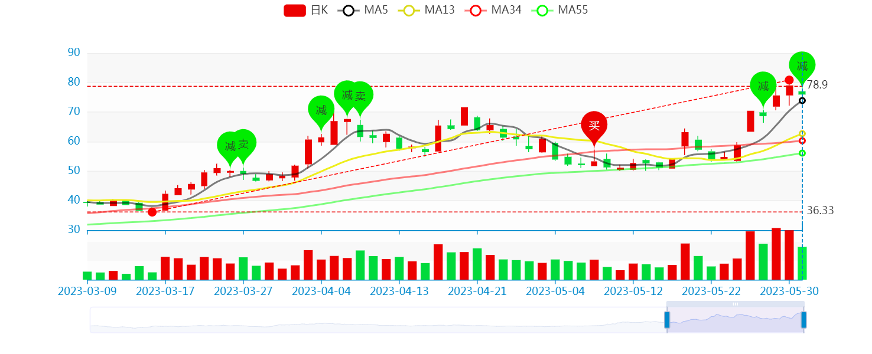
Task: Click the 90 y-axis label
Action: click(74, 53)
